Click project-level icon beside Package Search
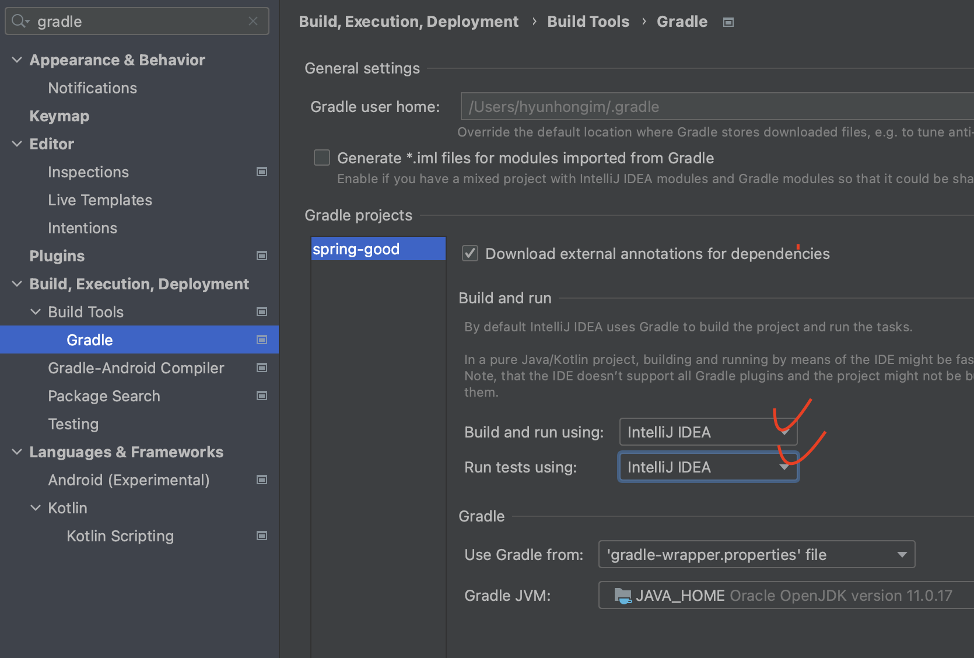The width and height of the screenshot is (974, 658). click(262, 395)
